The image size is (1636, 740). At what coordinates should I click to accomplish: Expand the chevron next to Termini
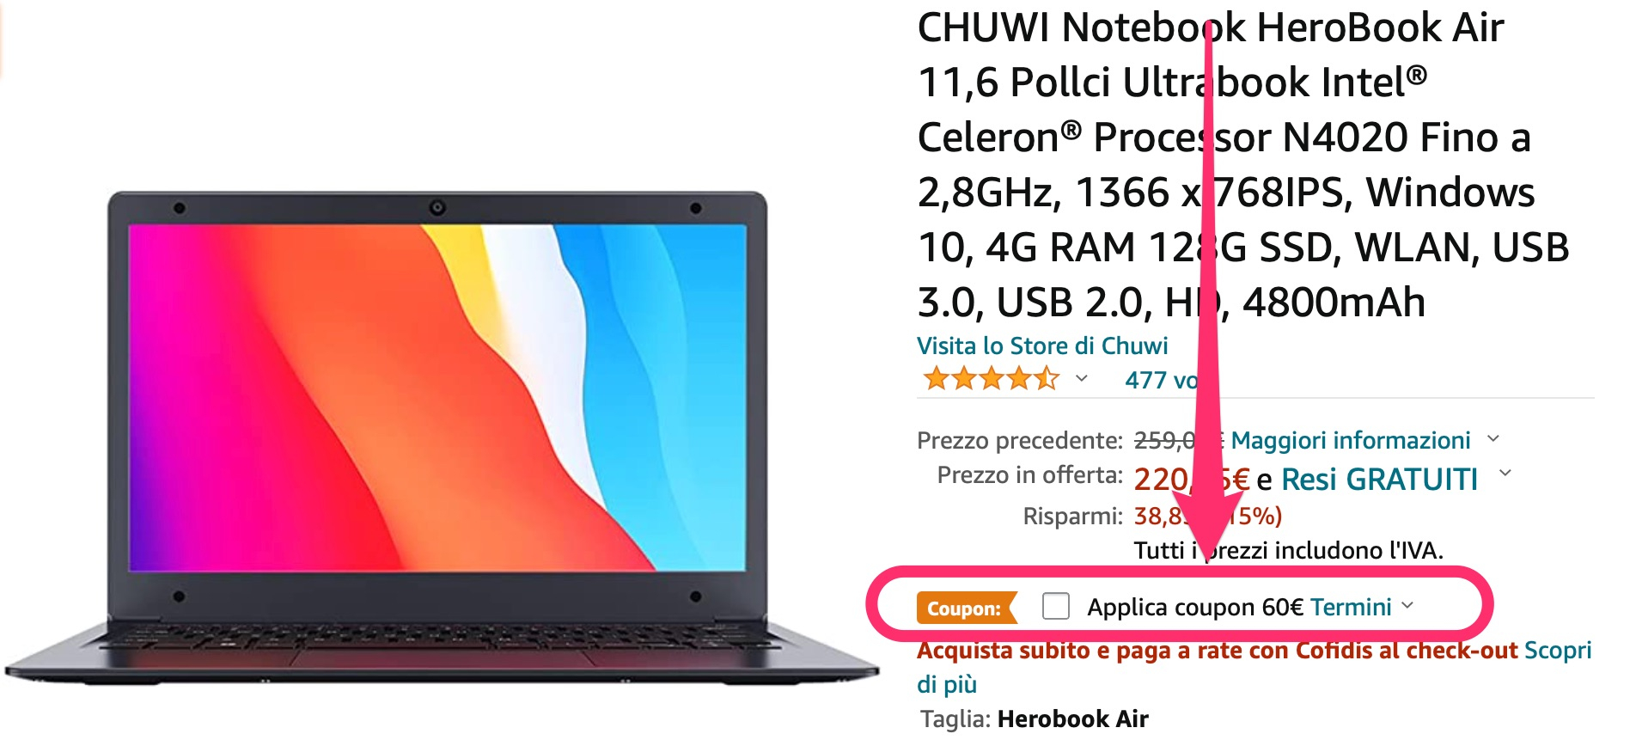tap(1407, 605)
